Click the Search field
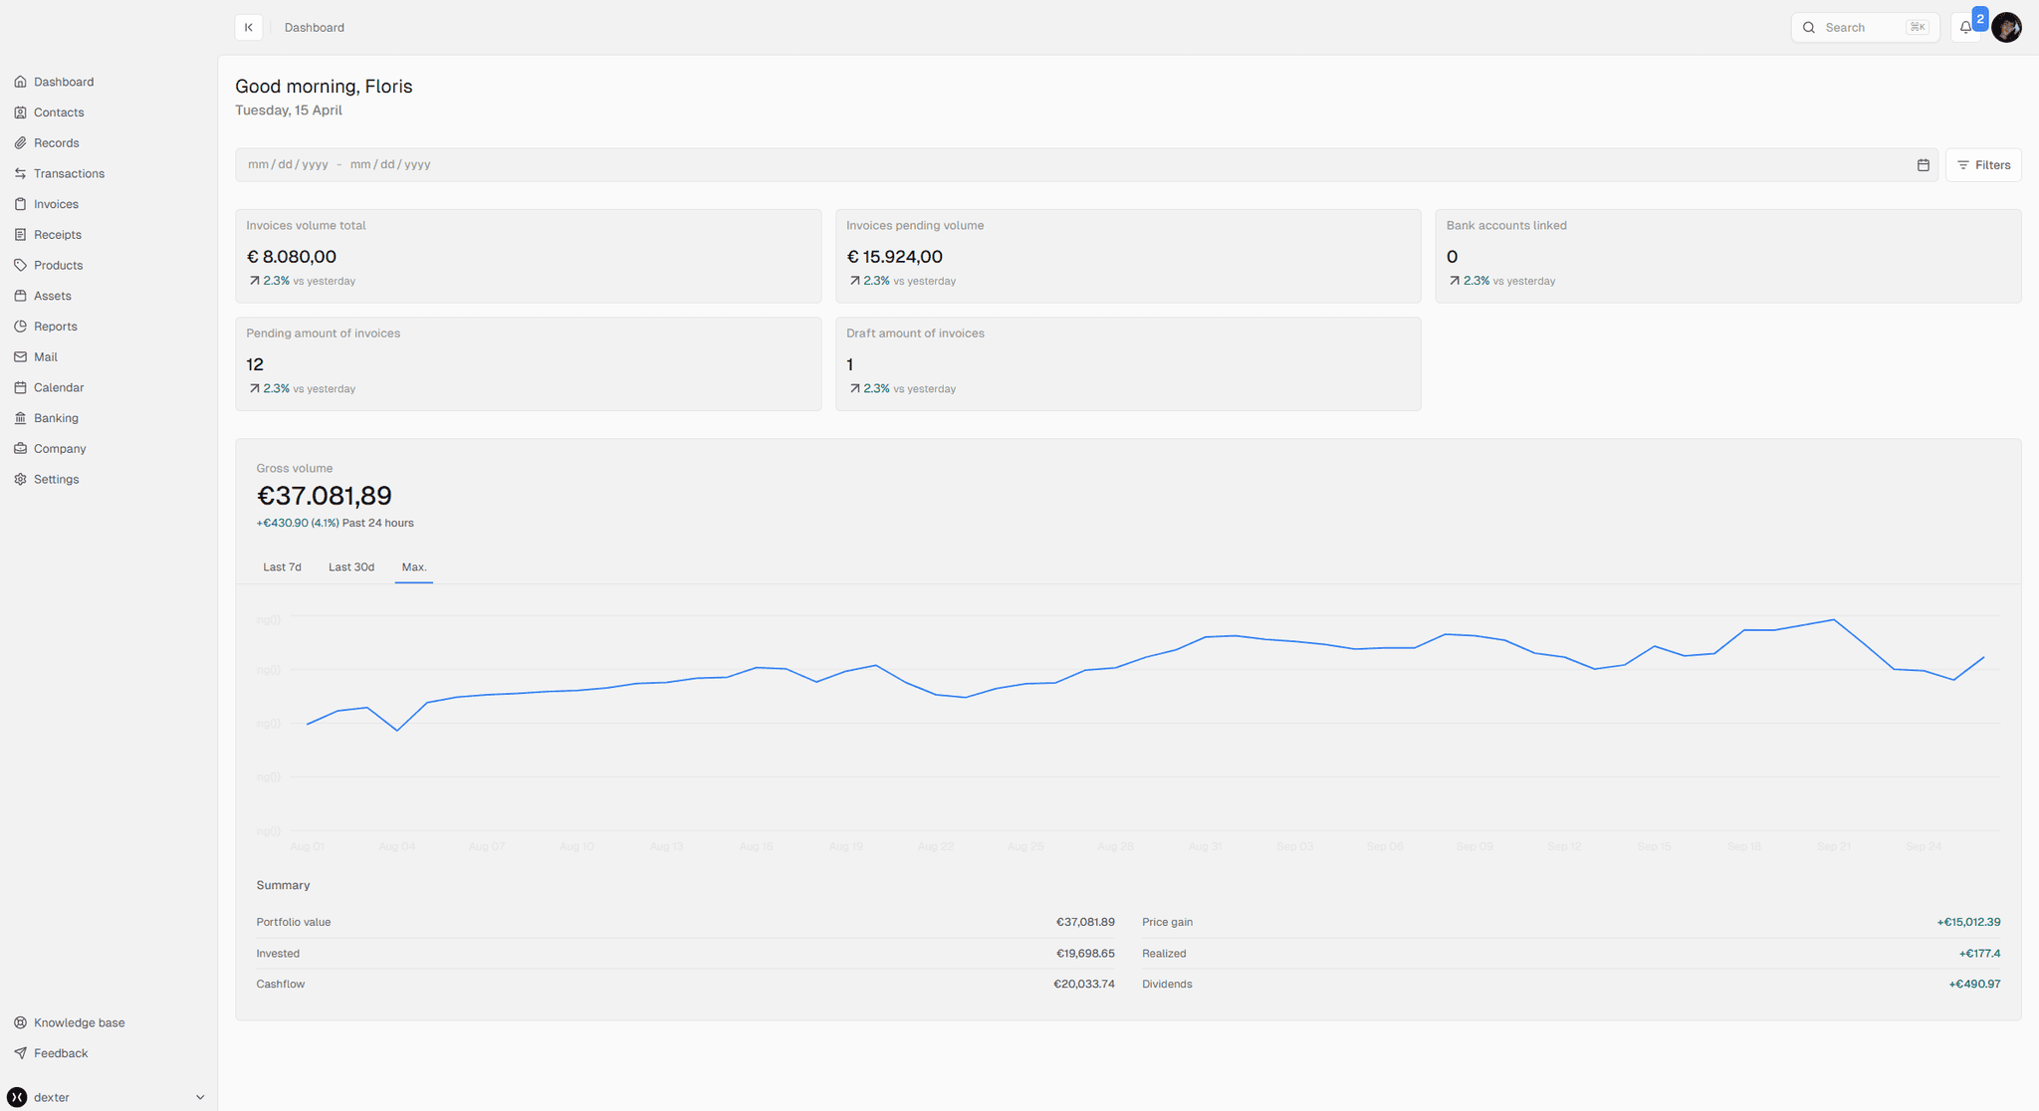2039x1111 pixels. click(1865, 28)
